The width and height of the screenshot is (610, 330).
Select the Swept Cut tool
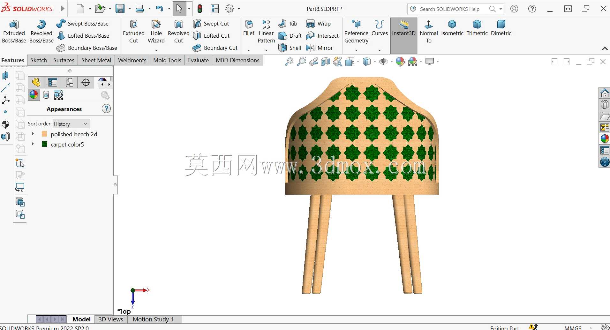point(211,24)
